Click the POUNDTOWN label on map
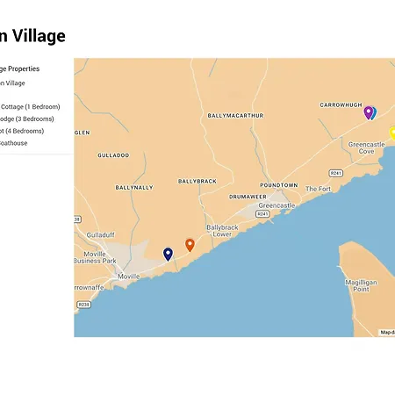395x395 pixels. click(279, 185)
